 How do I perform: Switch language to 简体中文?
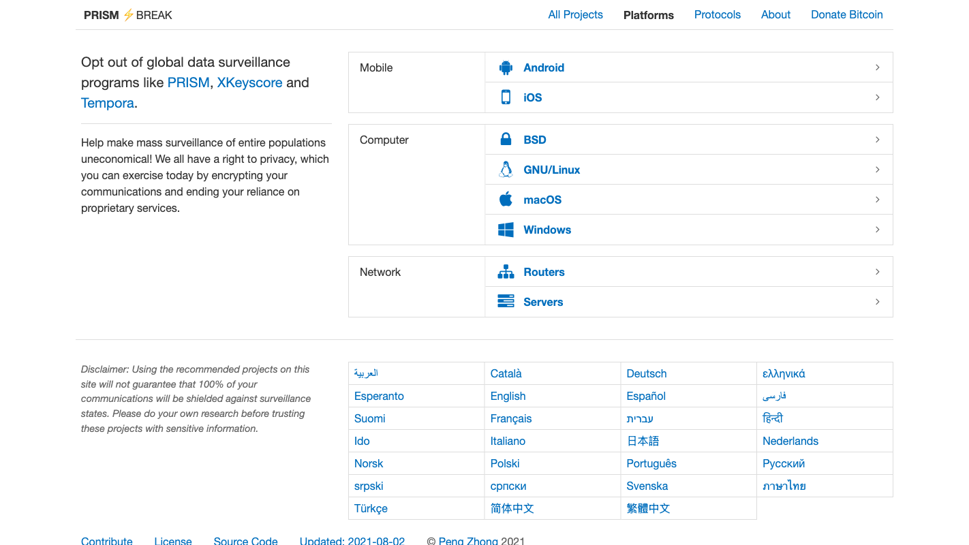point(512,508)
